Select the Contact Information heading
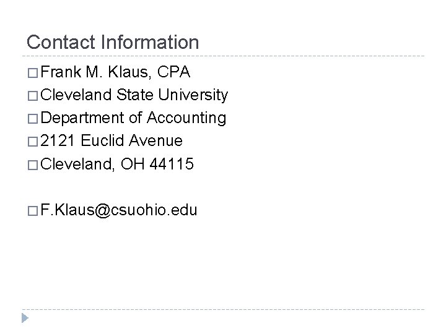446x334 pixels. coord(113,42)
